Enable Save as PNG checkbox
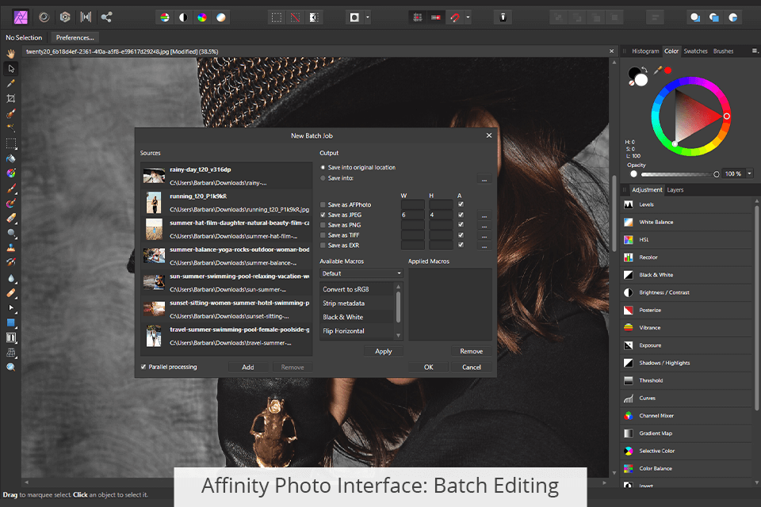761x507 pixels. pos(323,225)
